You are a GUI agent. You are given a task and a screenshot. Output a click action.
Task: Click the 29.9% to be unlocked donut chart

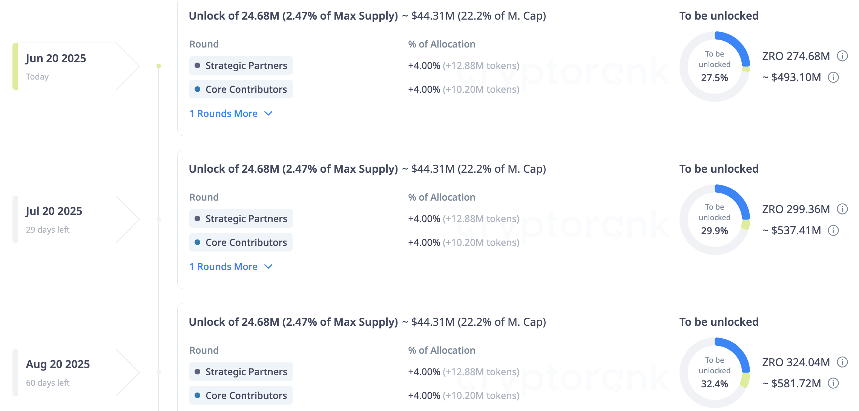point(715,219)
